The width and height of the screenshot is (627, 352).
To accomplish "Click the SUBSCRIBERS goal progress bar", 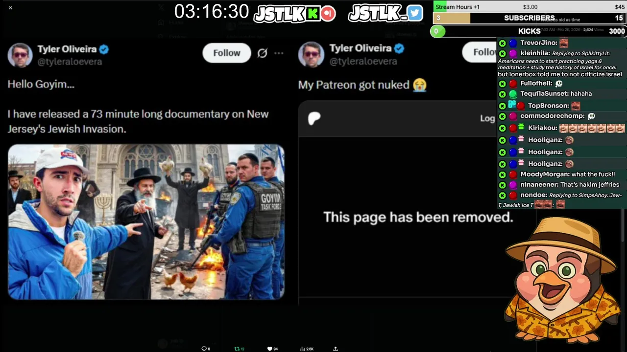I will coord(530,18).
